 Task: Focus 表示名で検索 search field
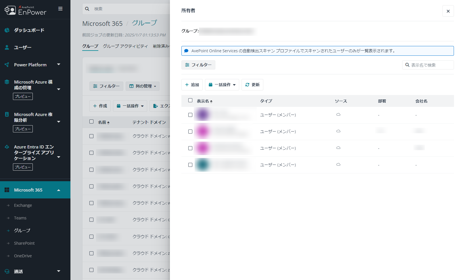tap(428, 65)
